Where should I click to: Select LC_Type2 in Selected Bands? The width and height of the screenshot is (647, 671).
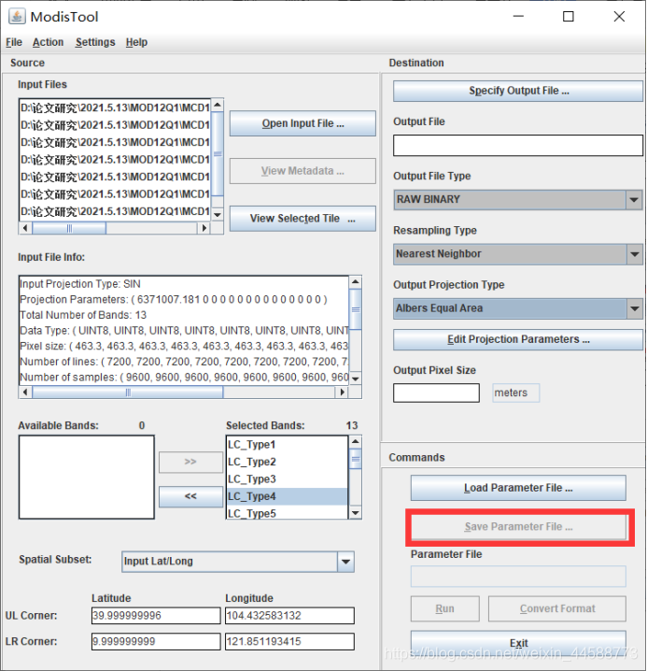click(x=288, y=463)
